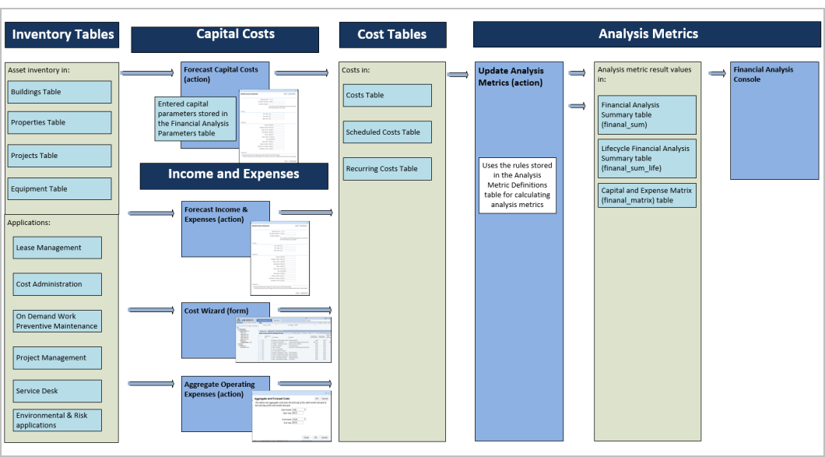Viewport: 825px width, 457px height.
Task: Select the Equipment Table box
Action: [x=60, y=189]
